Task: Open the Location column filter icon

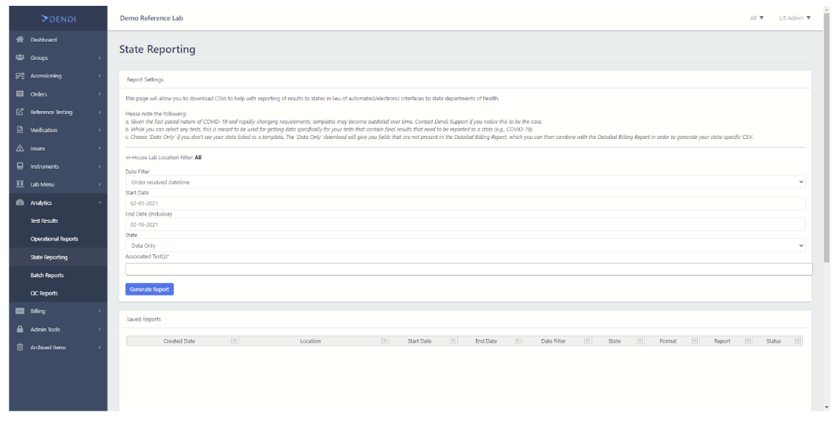Action: coord(384,341)
